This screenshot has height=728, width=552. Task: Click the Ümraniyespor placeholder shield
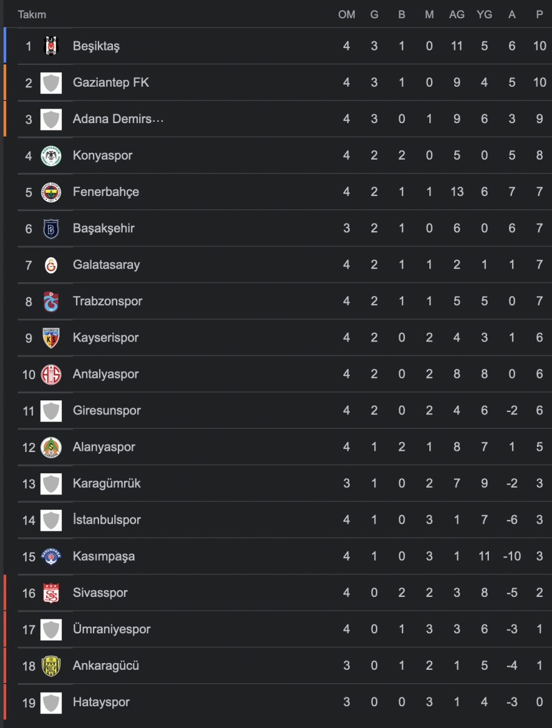point(51,629)
